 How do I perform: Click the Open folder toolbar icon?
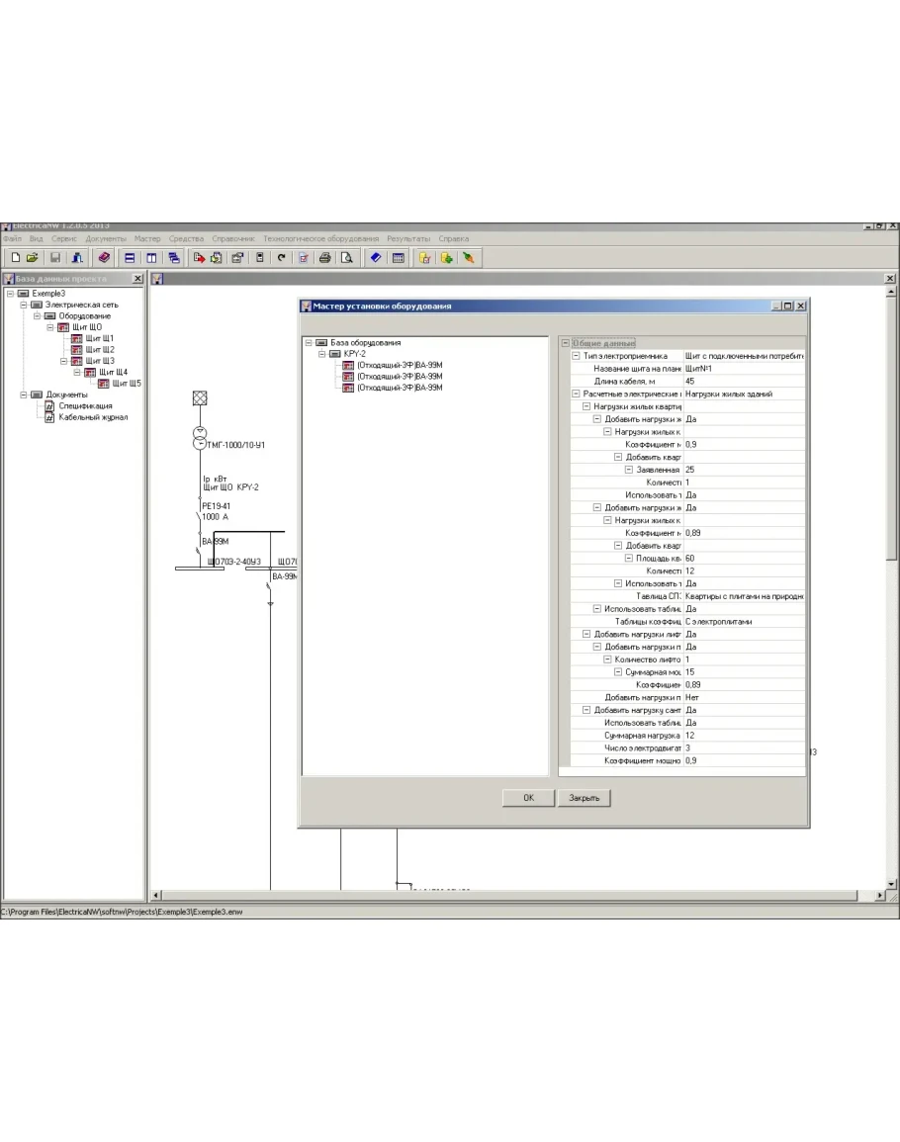click(x=33, y=258)
